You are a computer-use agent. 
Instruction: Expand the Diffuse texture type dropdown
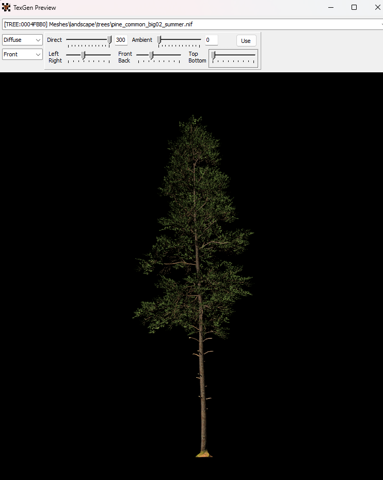22,40
